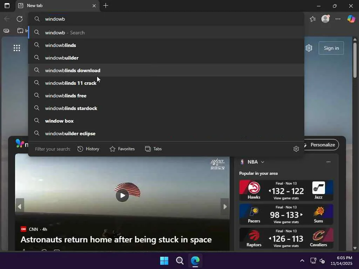This screenshot has height=269, width=359.
Task: Sign in to Microsoft account
Action: click(331, 48)
